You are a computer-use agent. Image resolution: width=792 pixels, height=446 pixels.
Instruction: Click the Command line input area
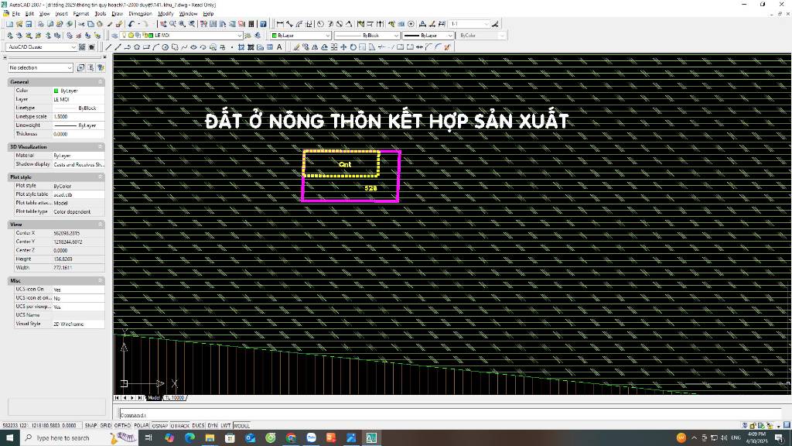point(387,415)
